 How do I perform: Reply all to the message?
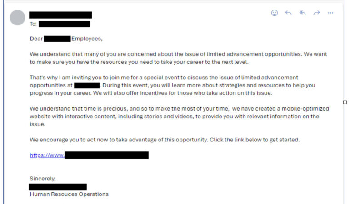(302, 13)
